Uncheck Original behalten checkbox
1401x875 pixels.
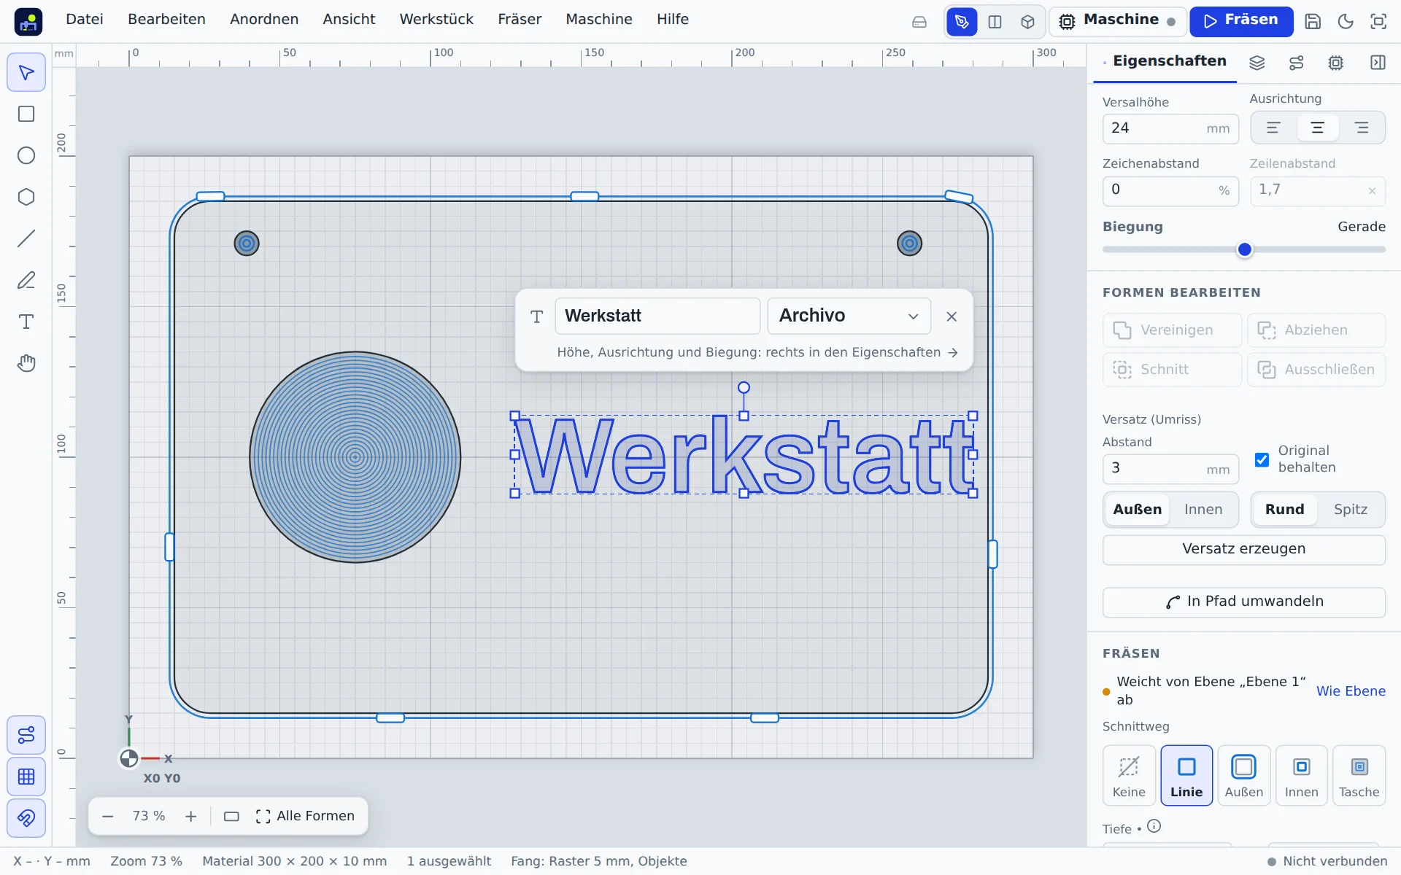pyautogui.click(x=1262, y=459)
